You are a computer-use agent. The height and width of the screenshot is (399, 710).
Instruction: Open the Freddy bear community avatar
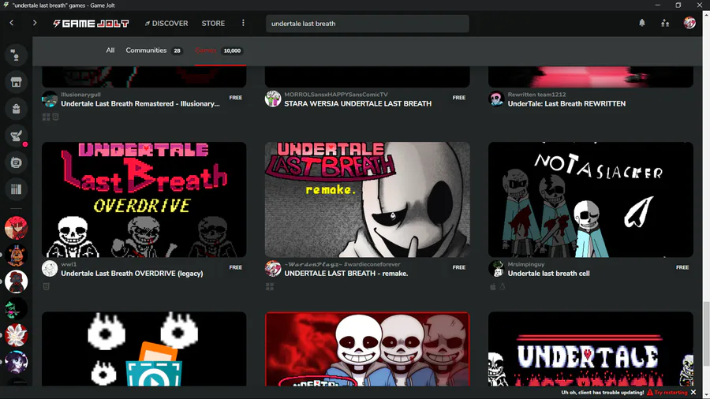tap(16, 255)
